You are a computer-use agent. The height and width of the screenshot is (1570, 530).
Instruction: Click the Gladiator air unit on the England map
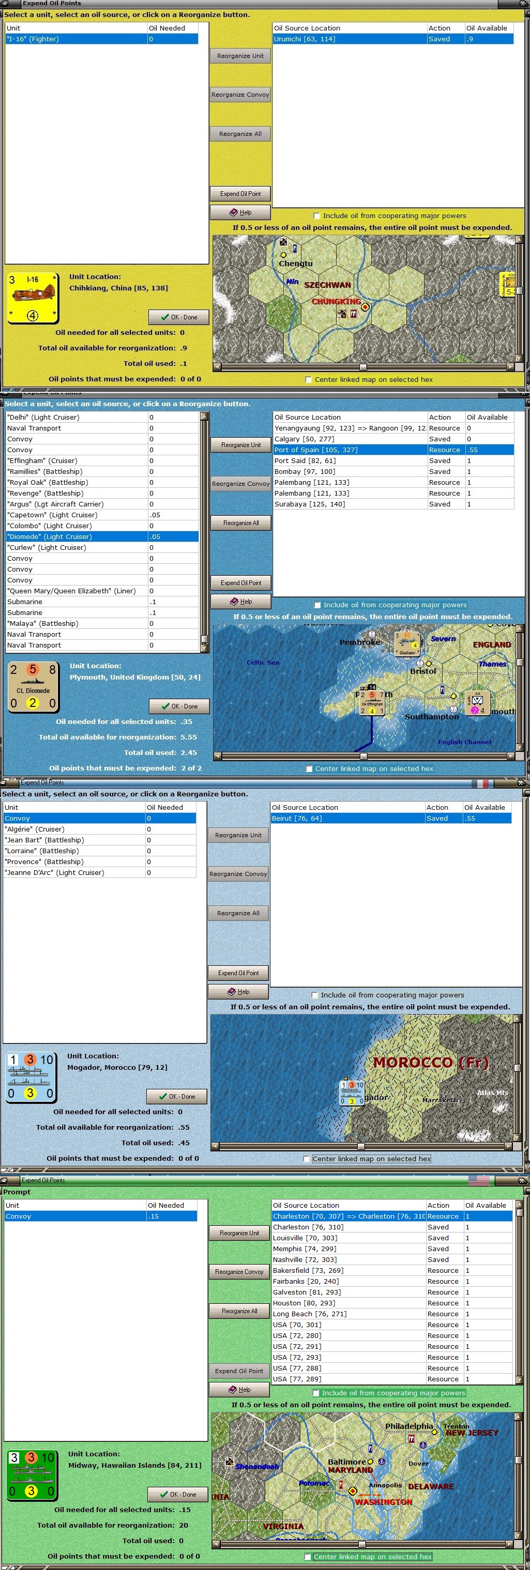coord(407,643)
